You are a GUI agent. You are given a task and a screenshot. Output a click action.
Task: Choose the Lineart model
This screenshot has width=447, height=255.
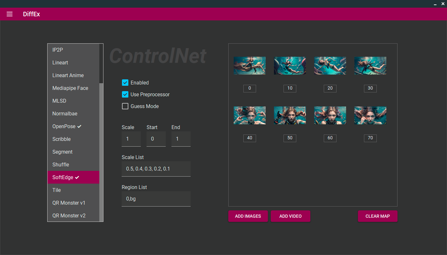pos(73,62)
